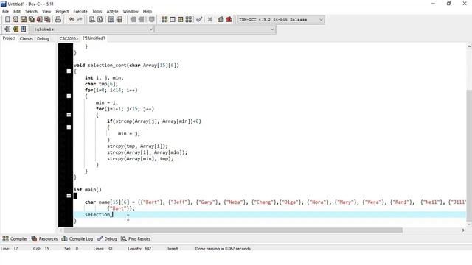The height and width of the screenshot is (265, 472).
Task: Click the New file toolbar icon
Action: pos(7,20)
